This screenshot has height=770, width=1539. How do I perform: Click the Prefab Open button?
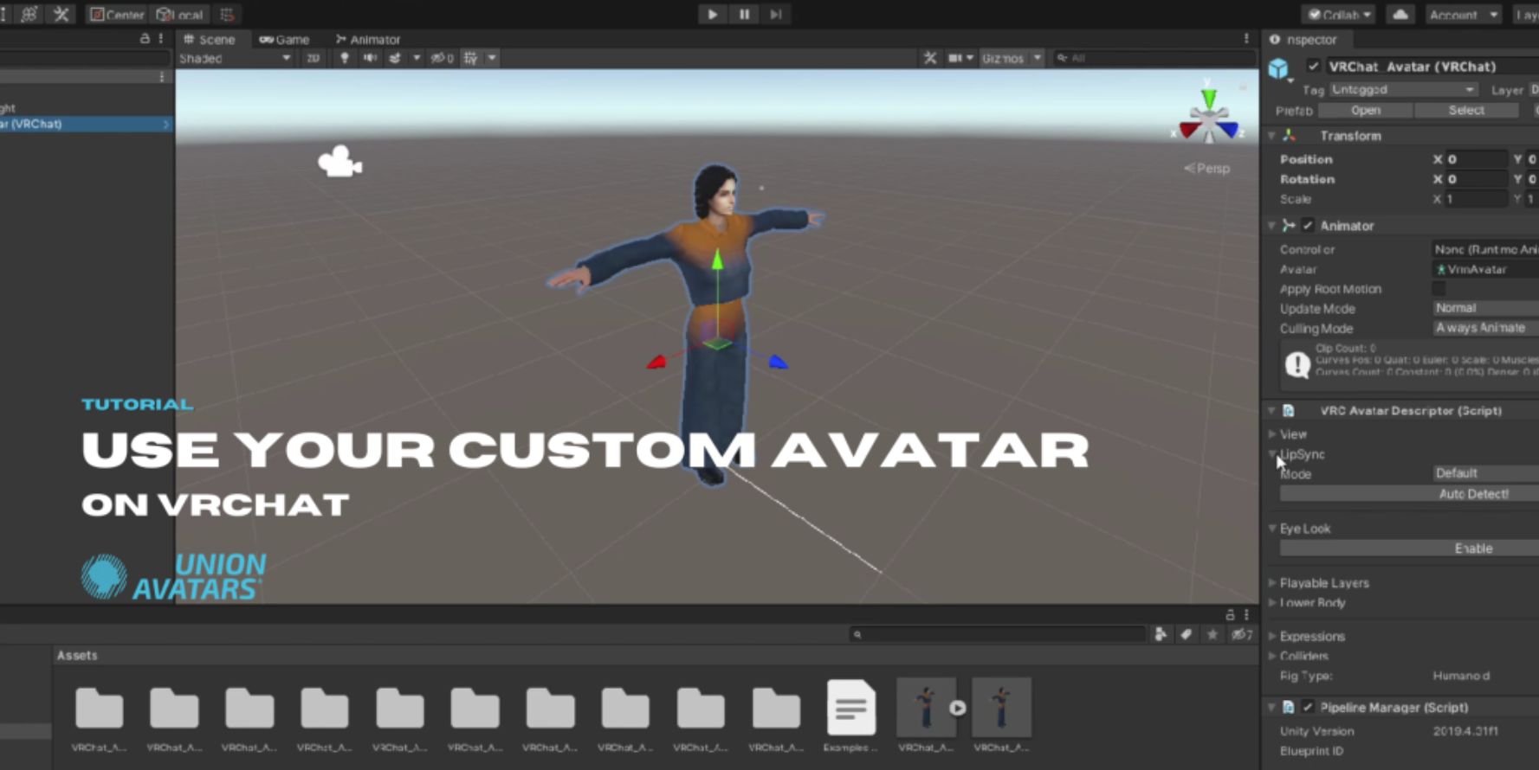[1366, 111]
